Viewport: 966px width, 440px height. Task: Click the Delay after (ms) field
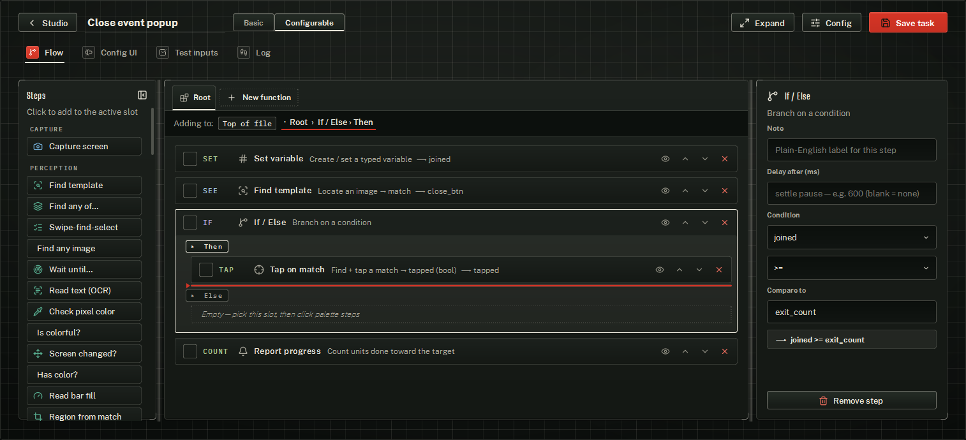coord(851,193)
